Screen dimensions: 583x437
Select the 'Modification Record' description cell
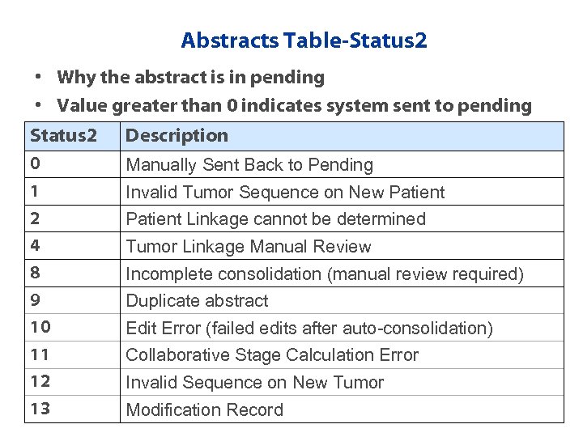click(204, 409)
